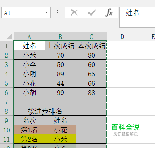Select column C header
155x148 pixels.
pos(91,37)
